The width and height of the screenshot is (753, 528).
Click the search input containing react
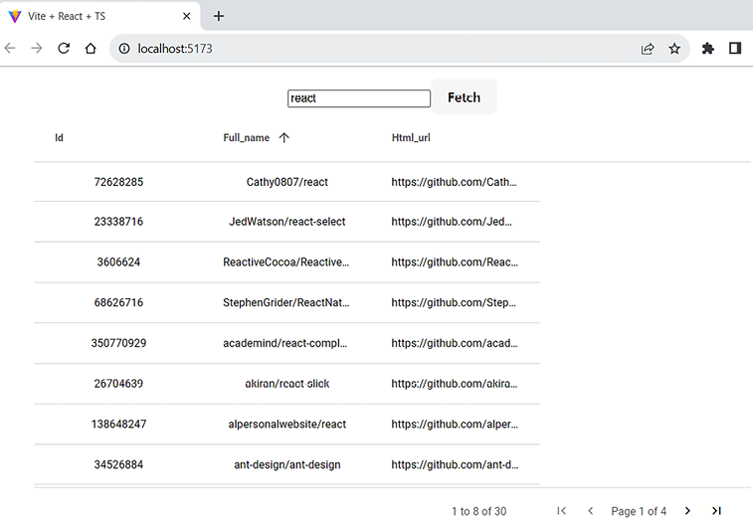(x=358, y=98)
